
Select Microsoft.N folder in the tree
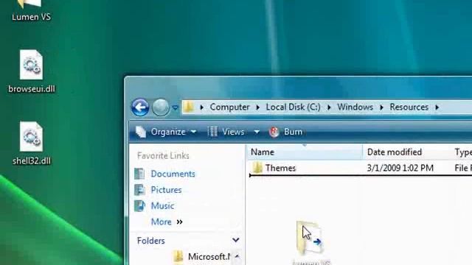pyautogui.click(x=209, y=257)
